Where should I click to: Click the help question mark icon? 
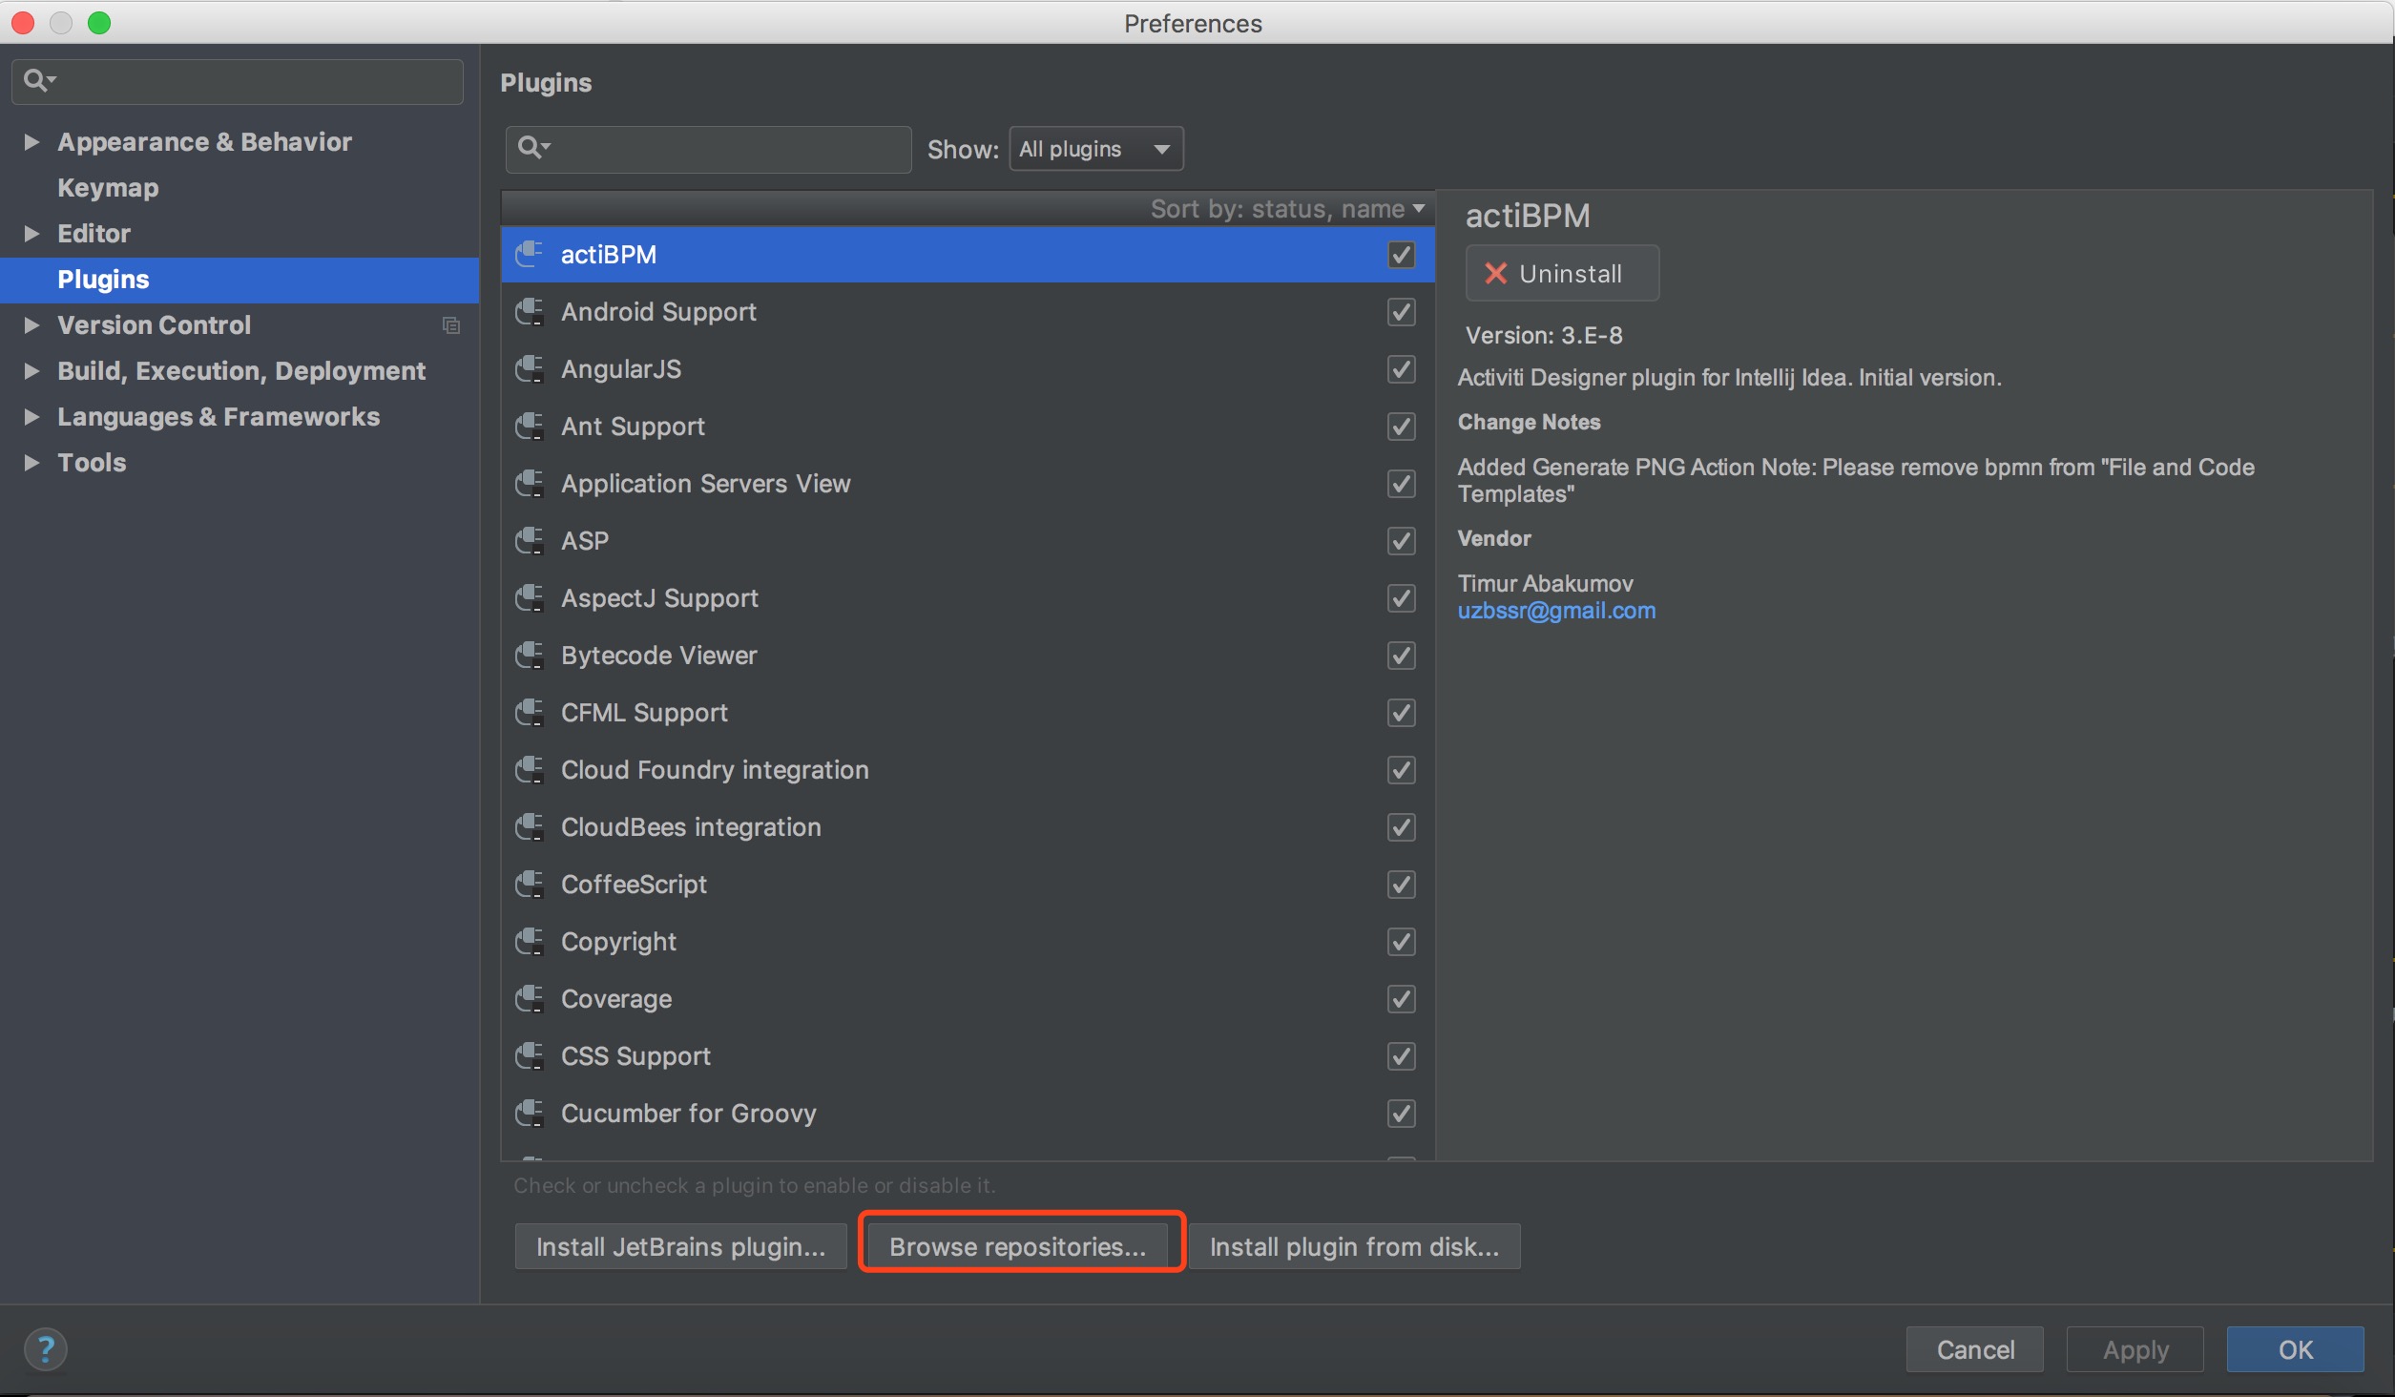click(x=45, y=1348)
